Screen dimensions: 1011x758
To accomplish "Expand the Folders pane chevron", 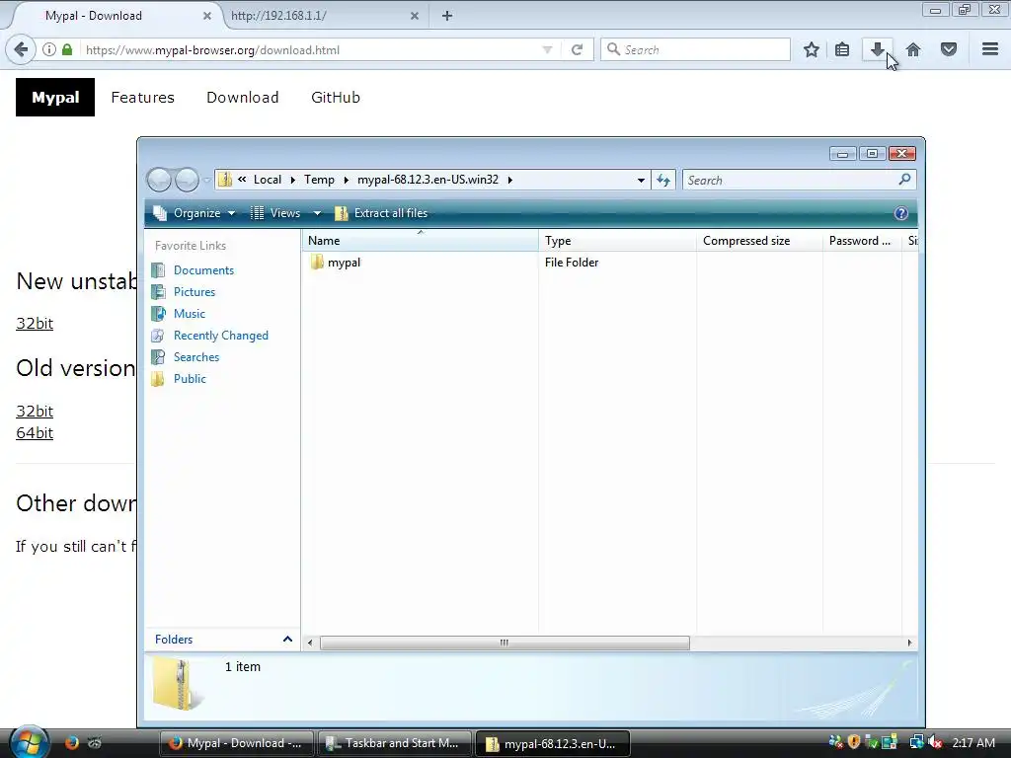I will 287,640.
